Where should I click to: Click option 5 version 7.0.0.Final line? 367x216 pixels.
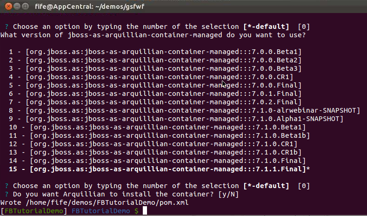tap(155, 85)
